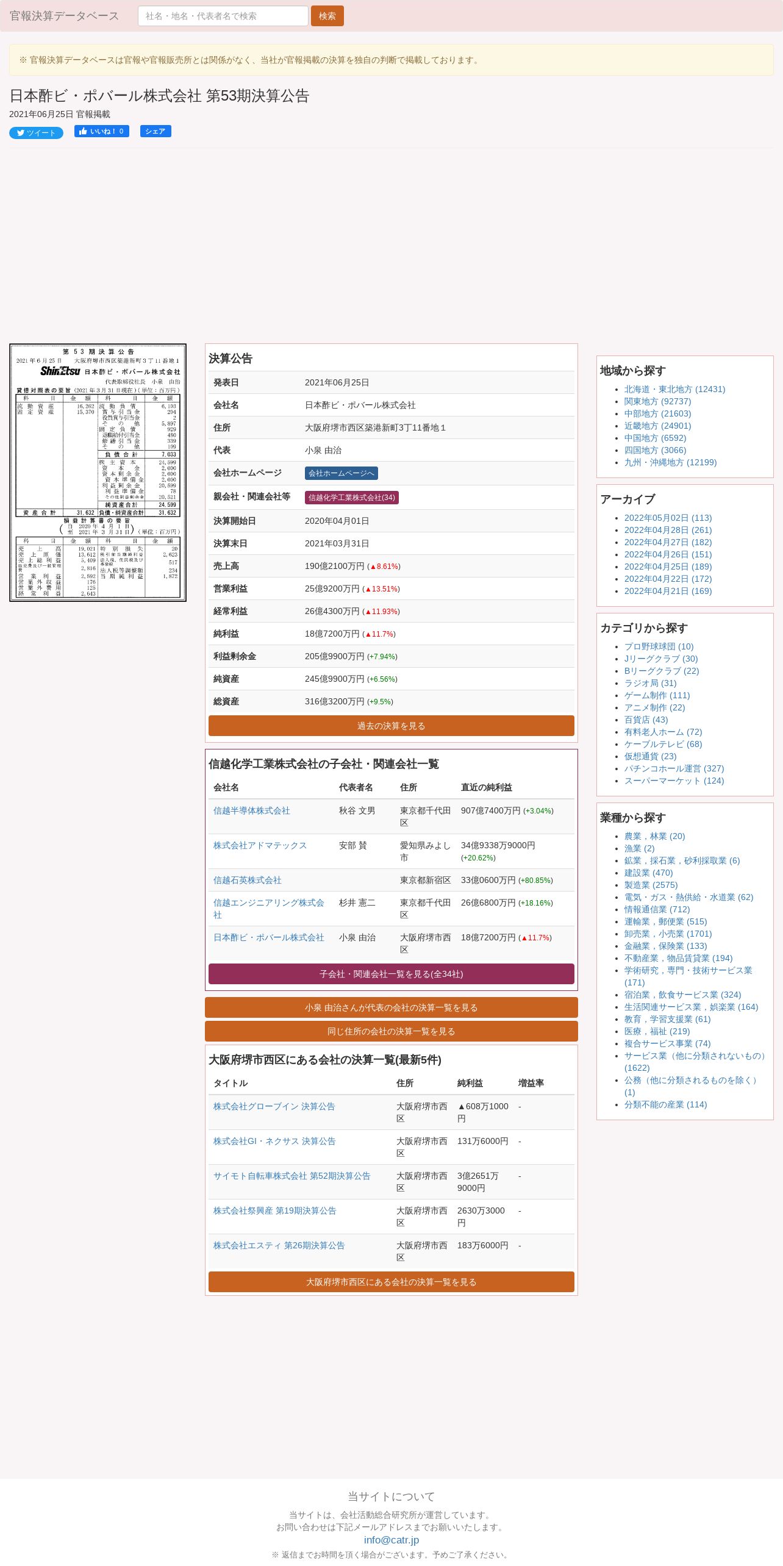Select 中国地方 (6592) region

pyautogui.click(x=655, y=438)
